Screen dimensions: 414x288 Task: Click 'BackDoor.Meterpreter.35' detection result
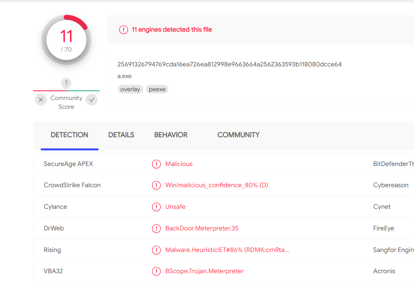[x=202, y=228]
